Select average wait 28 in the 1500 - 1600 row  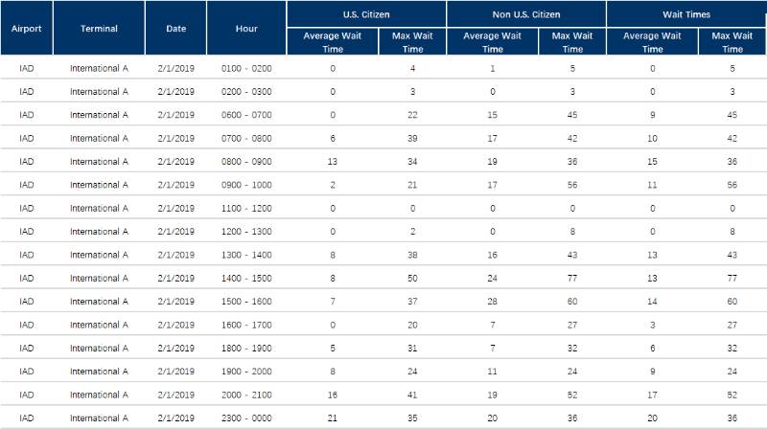pos(492,302)
